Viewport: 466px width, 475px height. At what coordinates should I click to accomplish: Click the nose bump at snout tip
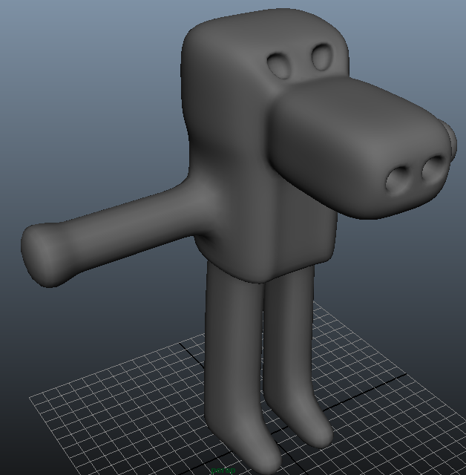pyautogui.click(x=450, y=136)
